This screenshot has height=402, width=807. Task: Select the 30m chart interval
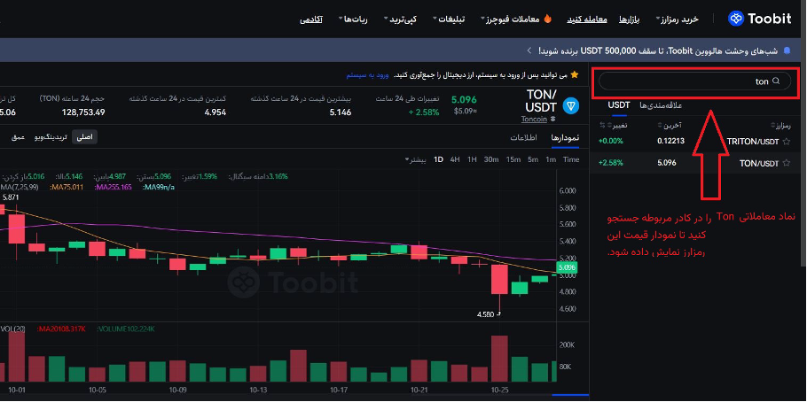(x=491, y=159)
